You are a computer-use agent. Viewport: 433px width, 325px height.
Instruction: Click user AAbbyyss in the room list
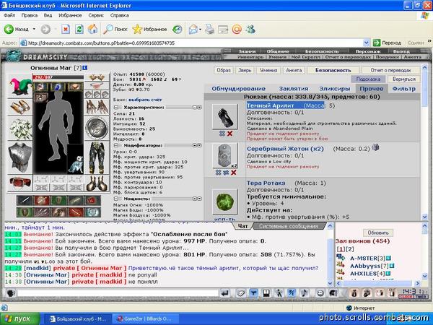365,266
